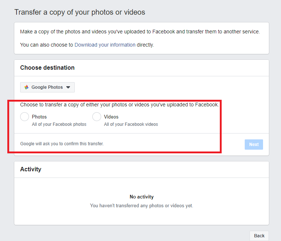
Task: Select the Videos radio button
Action: coord(97,117)
